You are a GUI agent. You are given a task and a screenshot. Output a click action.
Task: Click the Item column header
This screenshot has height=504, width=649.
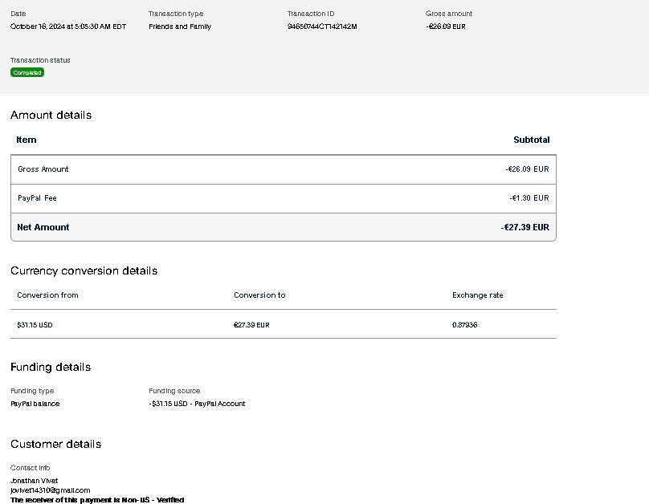[27, 140]
